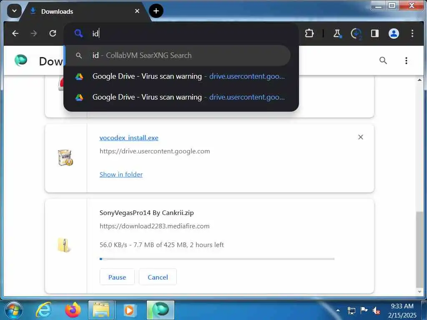Screen dimensions: 427x320
Task: Launch Firefox from taskbar
Action: [73, 310]
